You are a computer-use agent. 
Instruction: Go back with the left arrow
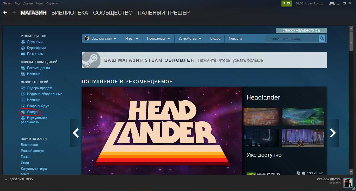(x=5, y=13)
